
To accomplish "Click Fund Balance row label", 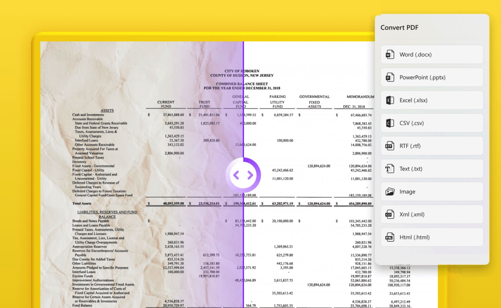I will click(82, 305).
